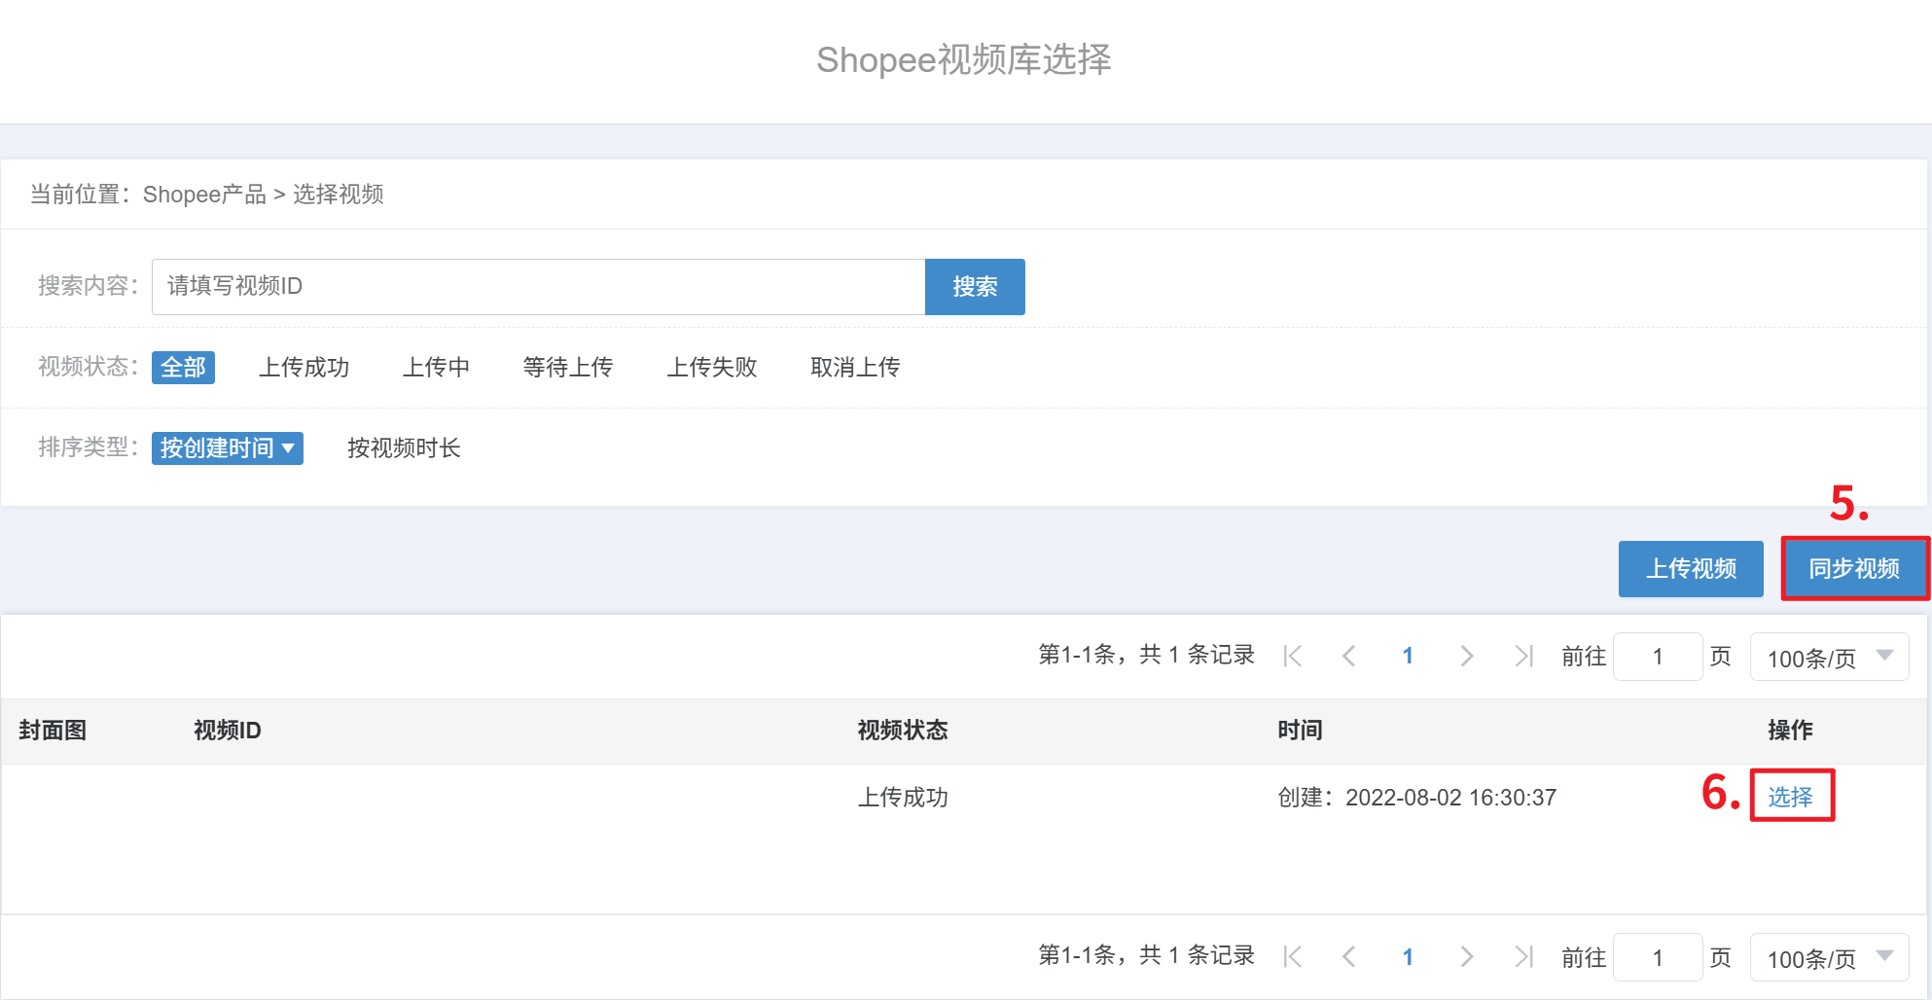Go to first page in top pagination

pyautogui.click(x=1293, y=657)
